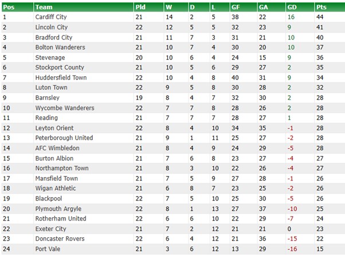Open Plymouth Argyle team page
This screenshot has height=255, width=345.
[x=58, y=209]
